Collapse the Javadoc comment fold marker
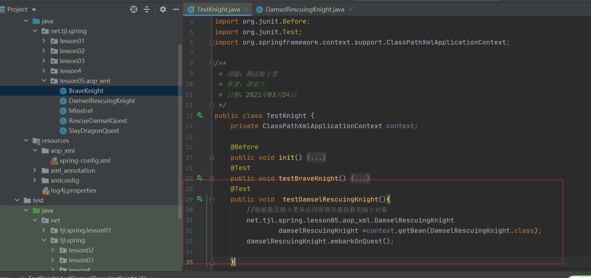This screenshot has height=278, width=591. pyautogui.click(x=212, y=63)
